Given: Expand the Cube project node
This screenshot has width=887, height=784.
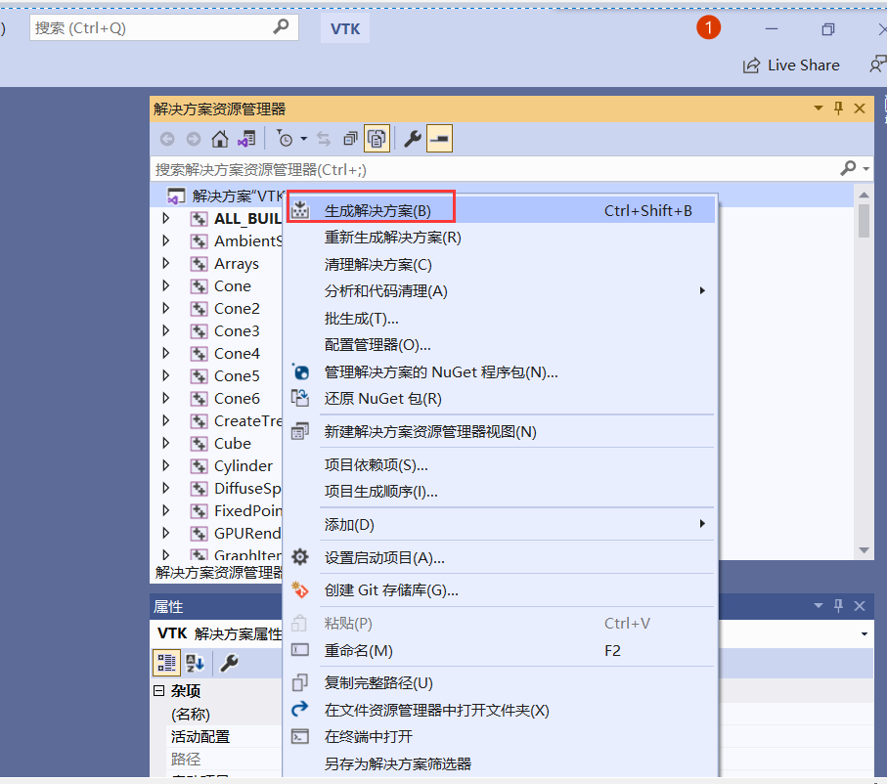Looking at the screenshot, I should [x=165, y=443].
